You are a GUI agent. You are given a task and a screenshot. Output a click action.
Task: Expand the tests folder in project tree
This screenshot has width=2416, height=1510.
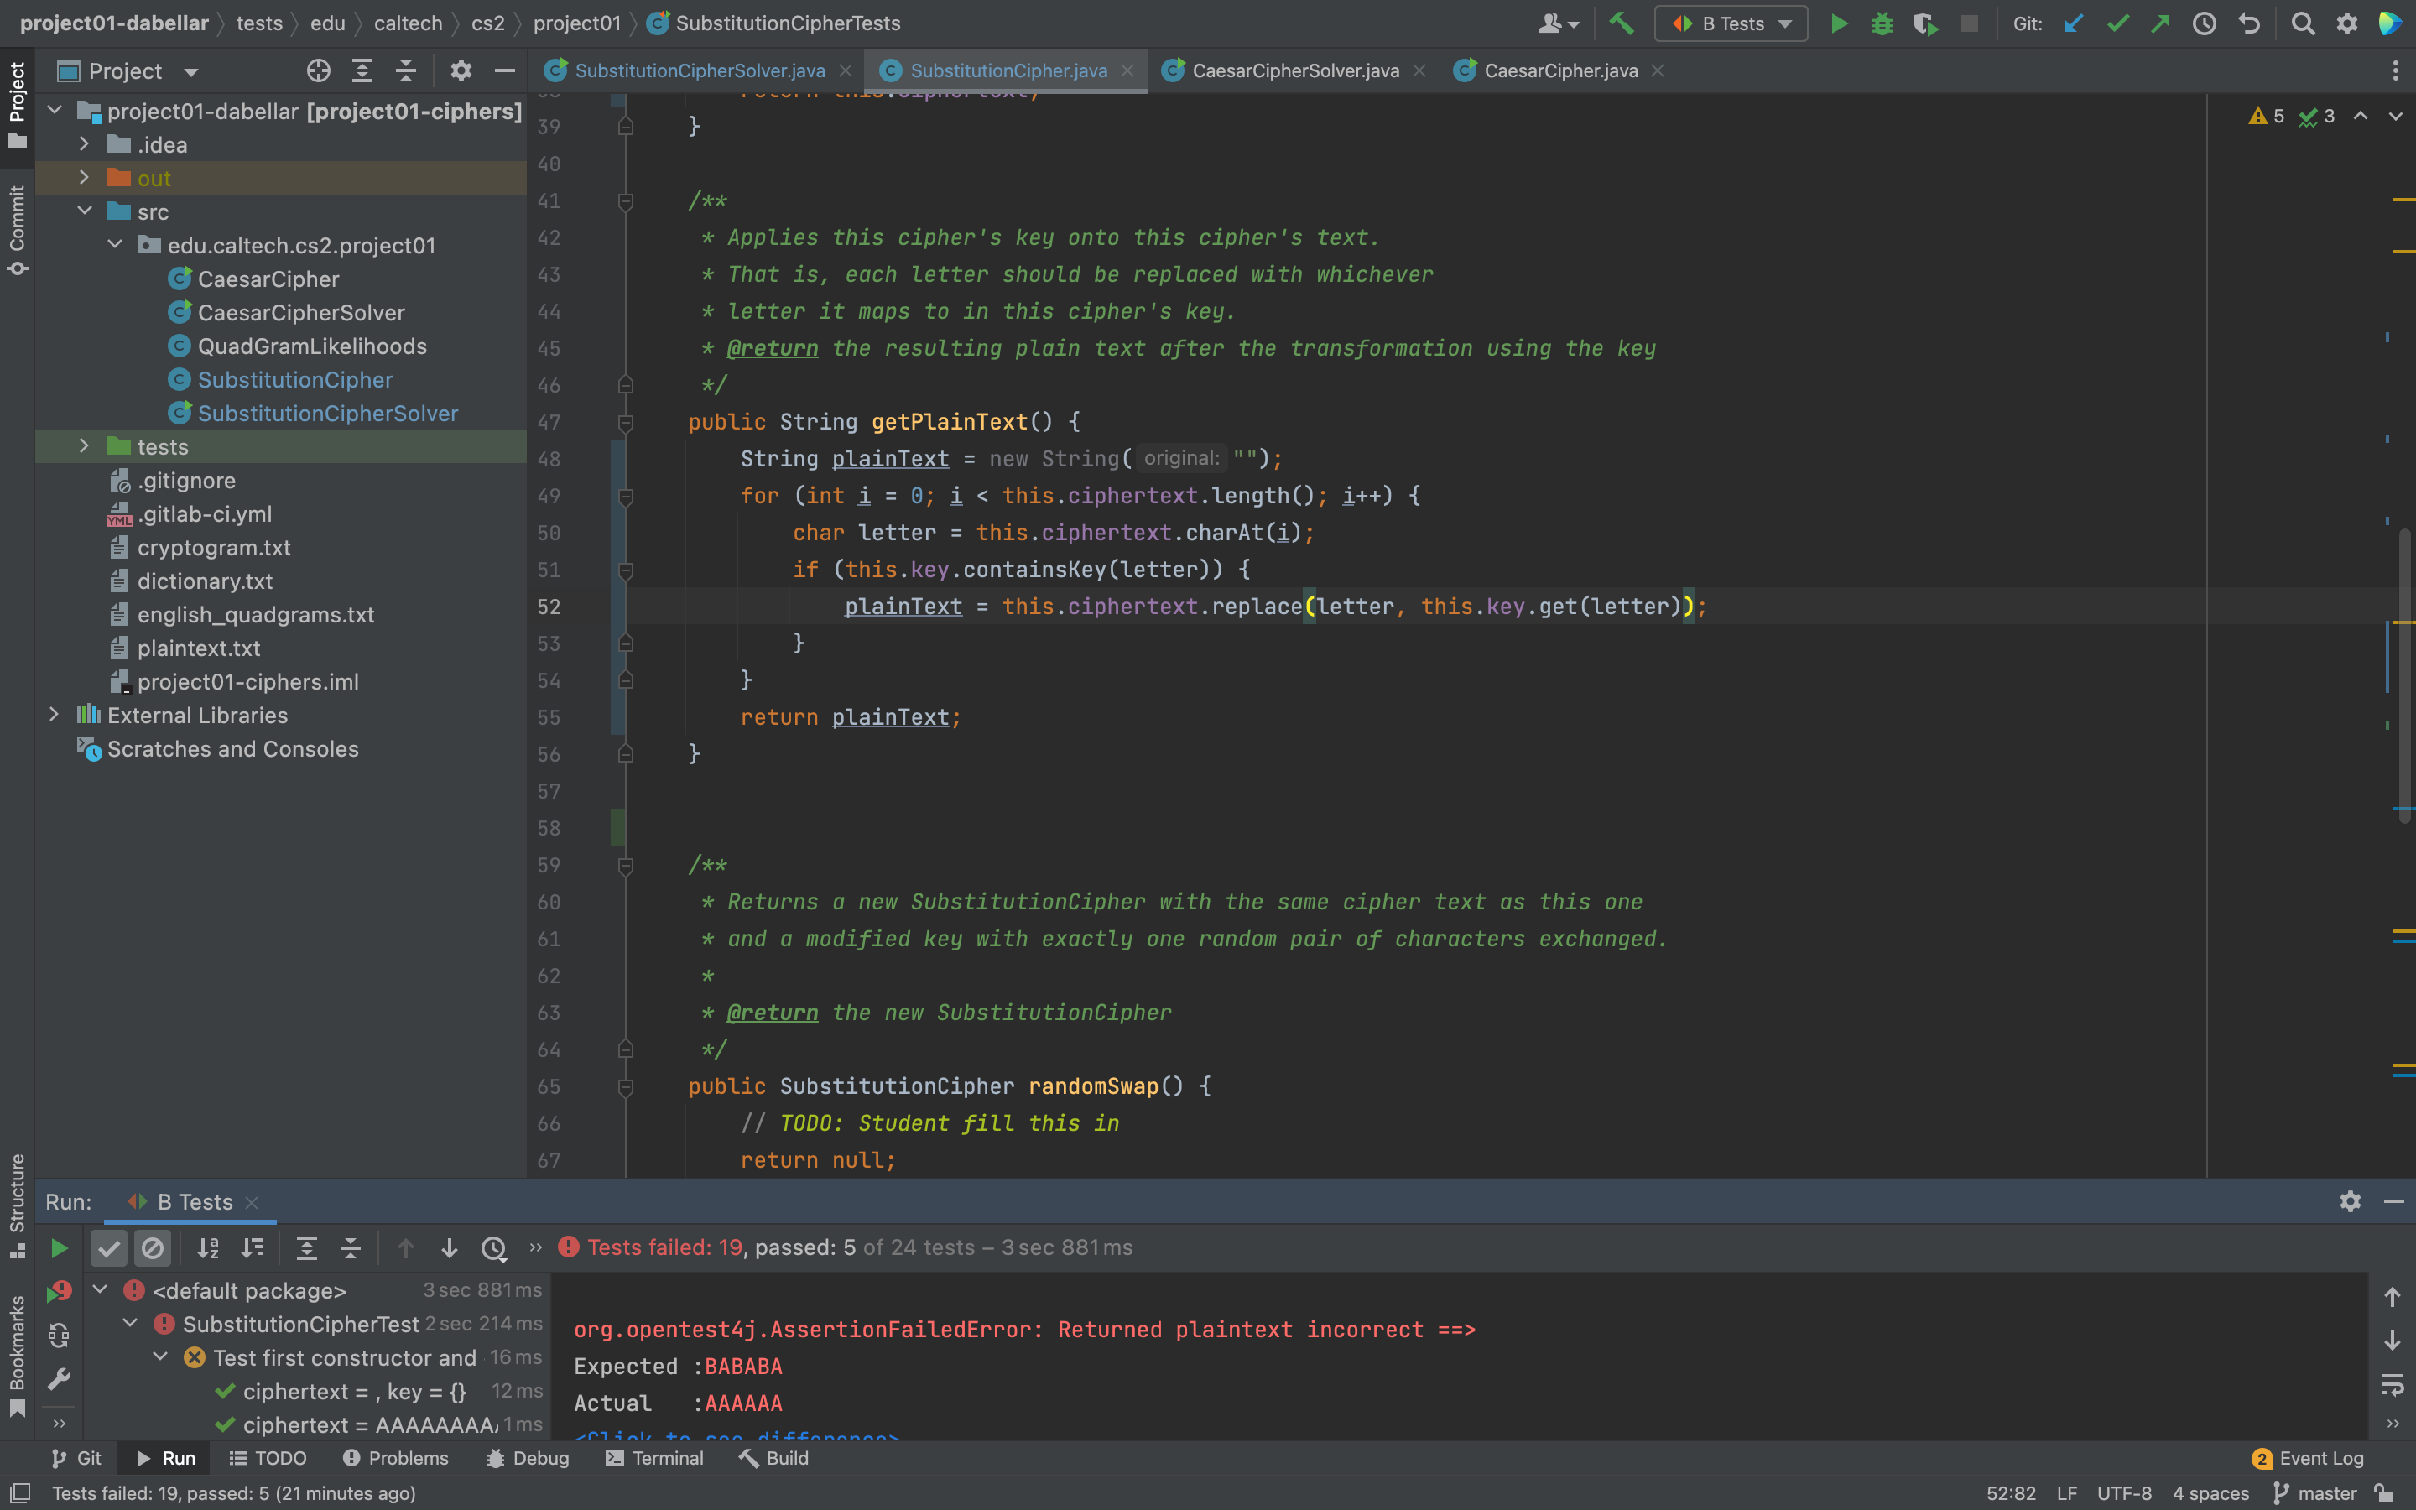pyautogui.click(x=85, y=446)
